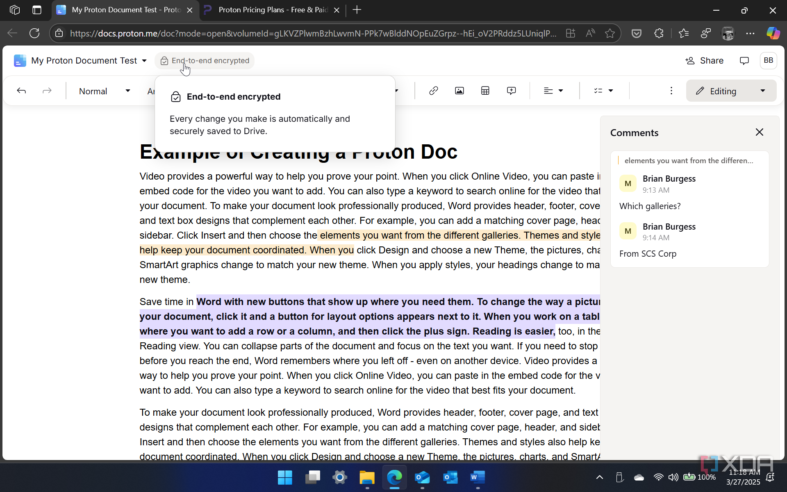Viewport: 787px width, 492px height.
Task: Close the Proton Pricing Plans tab
Action: pyautogui.click(x=337, y=10)
